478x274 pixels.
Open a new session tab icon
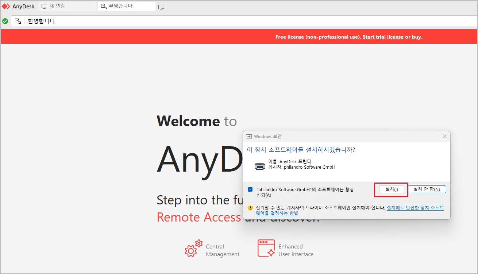pyautogui.click(x=161, y=7)
